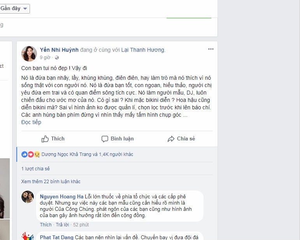300x240 pixels.
Task: Click the thumbs-up Thích icon
Action: click(x=45, y=139)
